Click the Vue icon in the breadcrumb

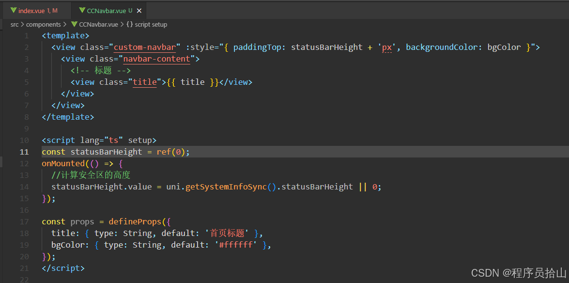(x=74, y=25)
